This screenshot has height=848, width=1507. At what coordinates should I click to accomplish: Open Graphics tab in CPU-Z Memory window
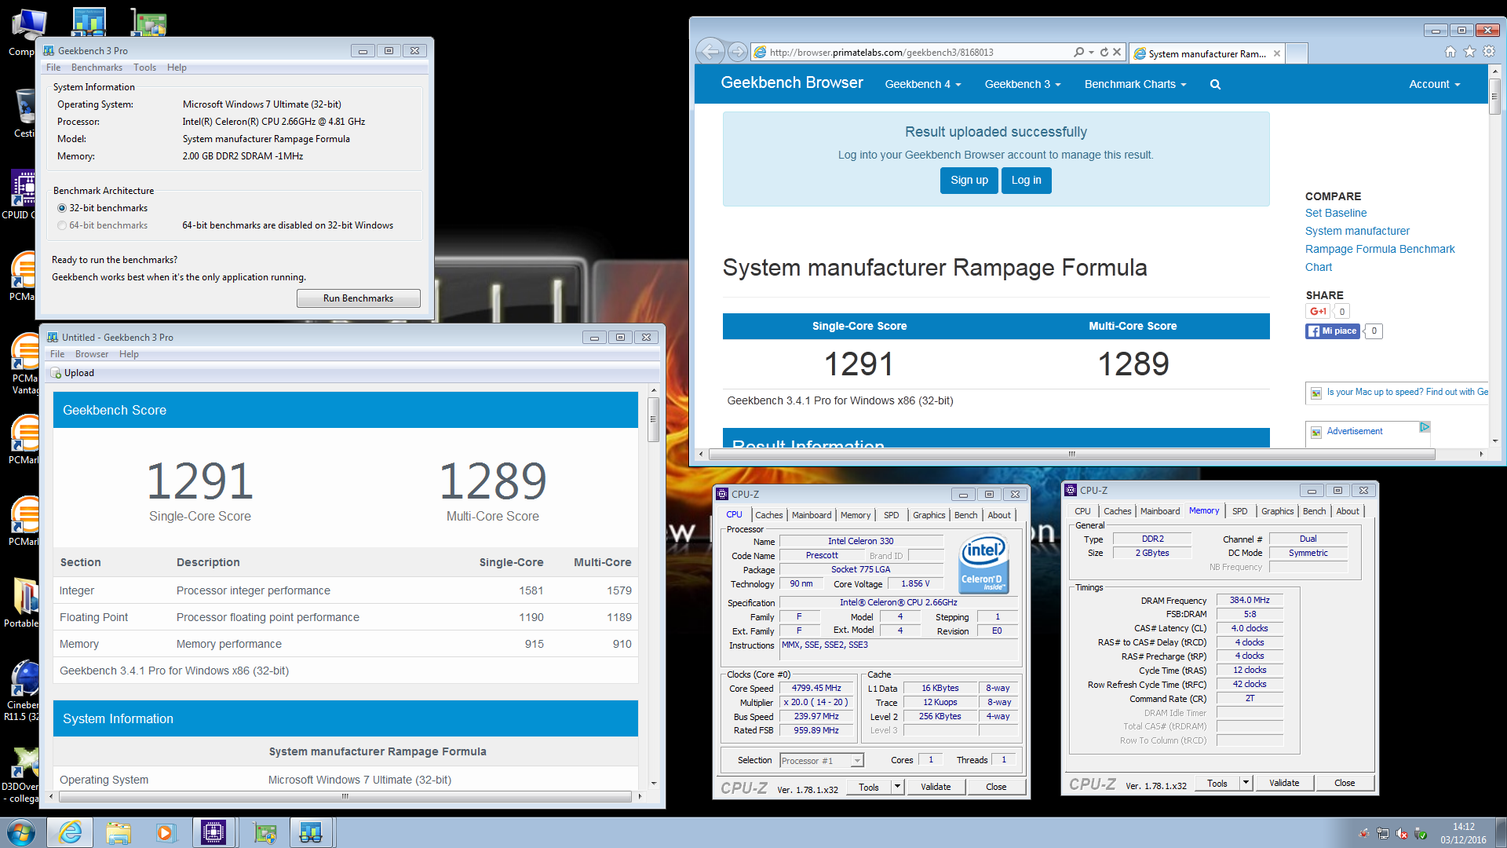point(1277,511)
